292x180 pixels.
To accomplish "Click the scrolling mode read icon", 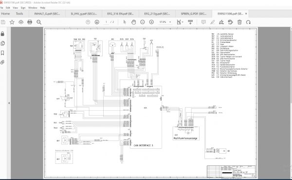I will [190, 22].
